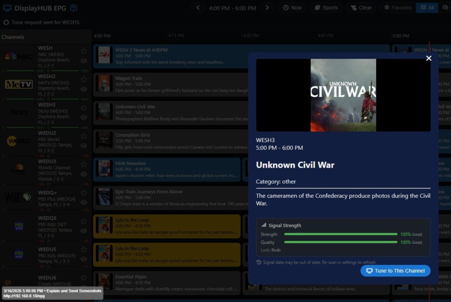Advance to the next time range
451x302 pixels.
(267, 8)
